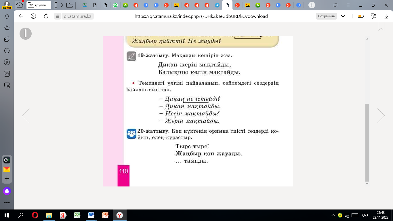Open browsing history clock icon
Viewport: 393px width, 221px height.
pyautogui.click(x=7, y=51)
